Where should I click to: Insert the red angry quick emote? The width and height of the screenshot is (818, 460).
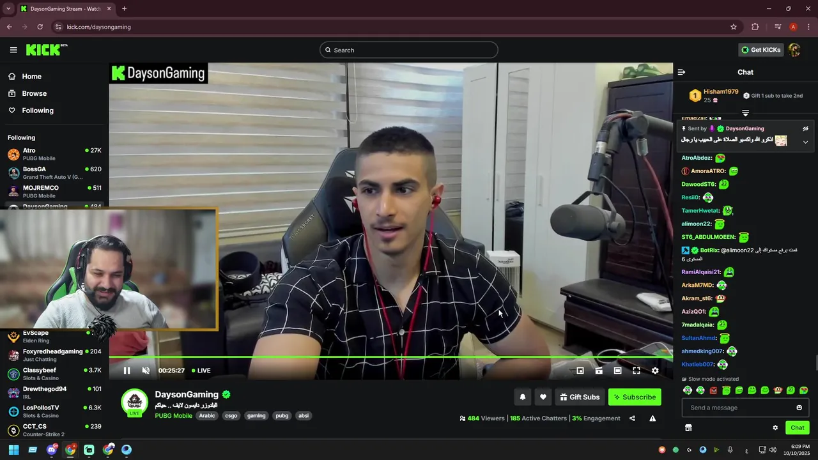point(713,390)
